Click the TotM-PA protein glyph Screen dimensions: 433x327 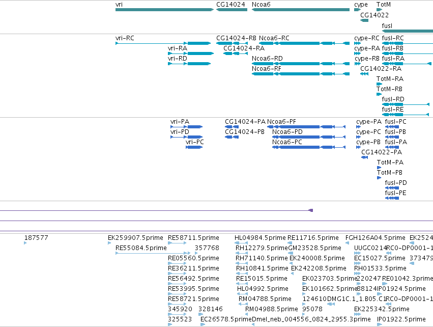[x=379, y=168]
